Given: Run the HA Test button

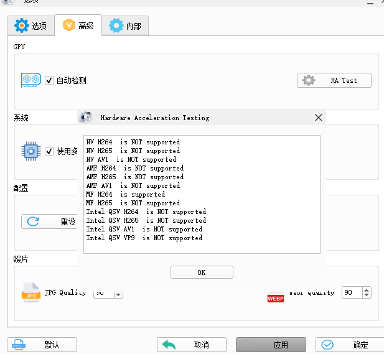Looking at the screenshot, I should click(334, 80).
